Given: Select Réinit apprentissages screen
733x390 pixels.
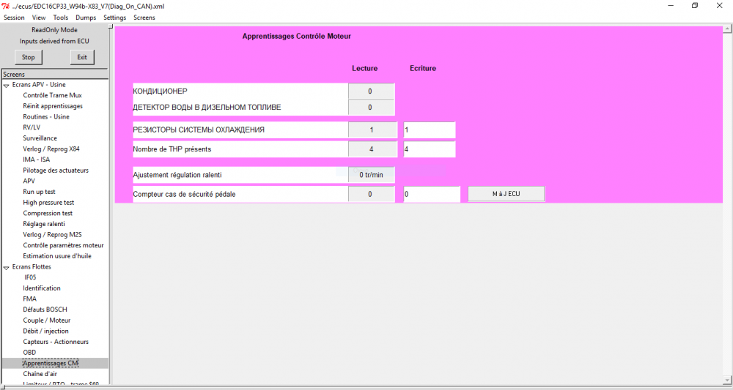Looking at the screenshot, I should pos(53,106).
